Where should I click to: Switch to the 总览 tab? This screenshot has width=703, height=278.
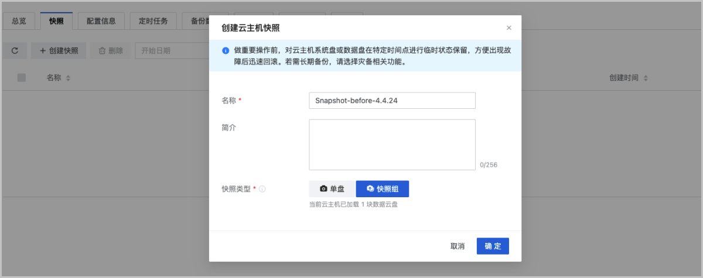coord(19,21)
